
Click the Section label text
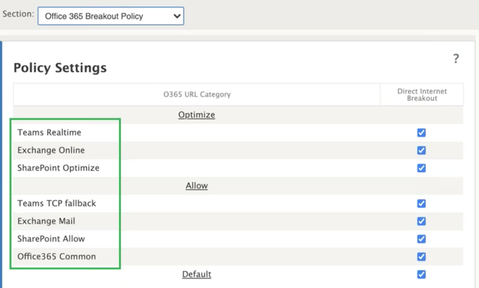[x=18, y=14]
